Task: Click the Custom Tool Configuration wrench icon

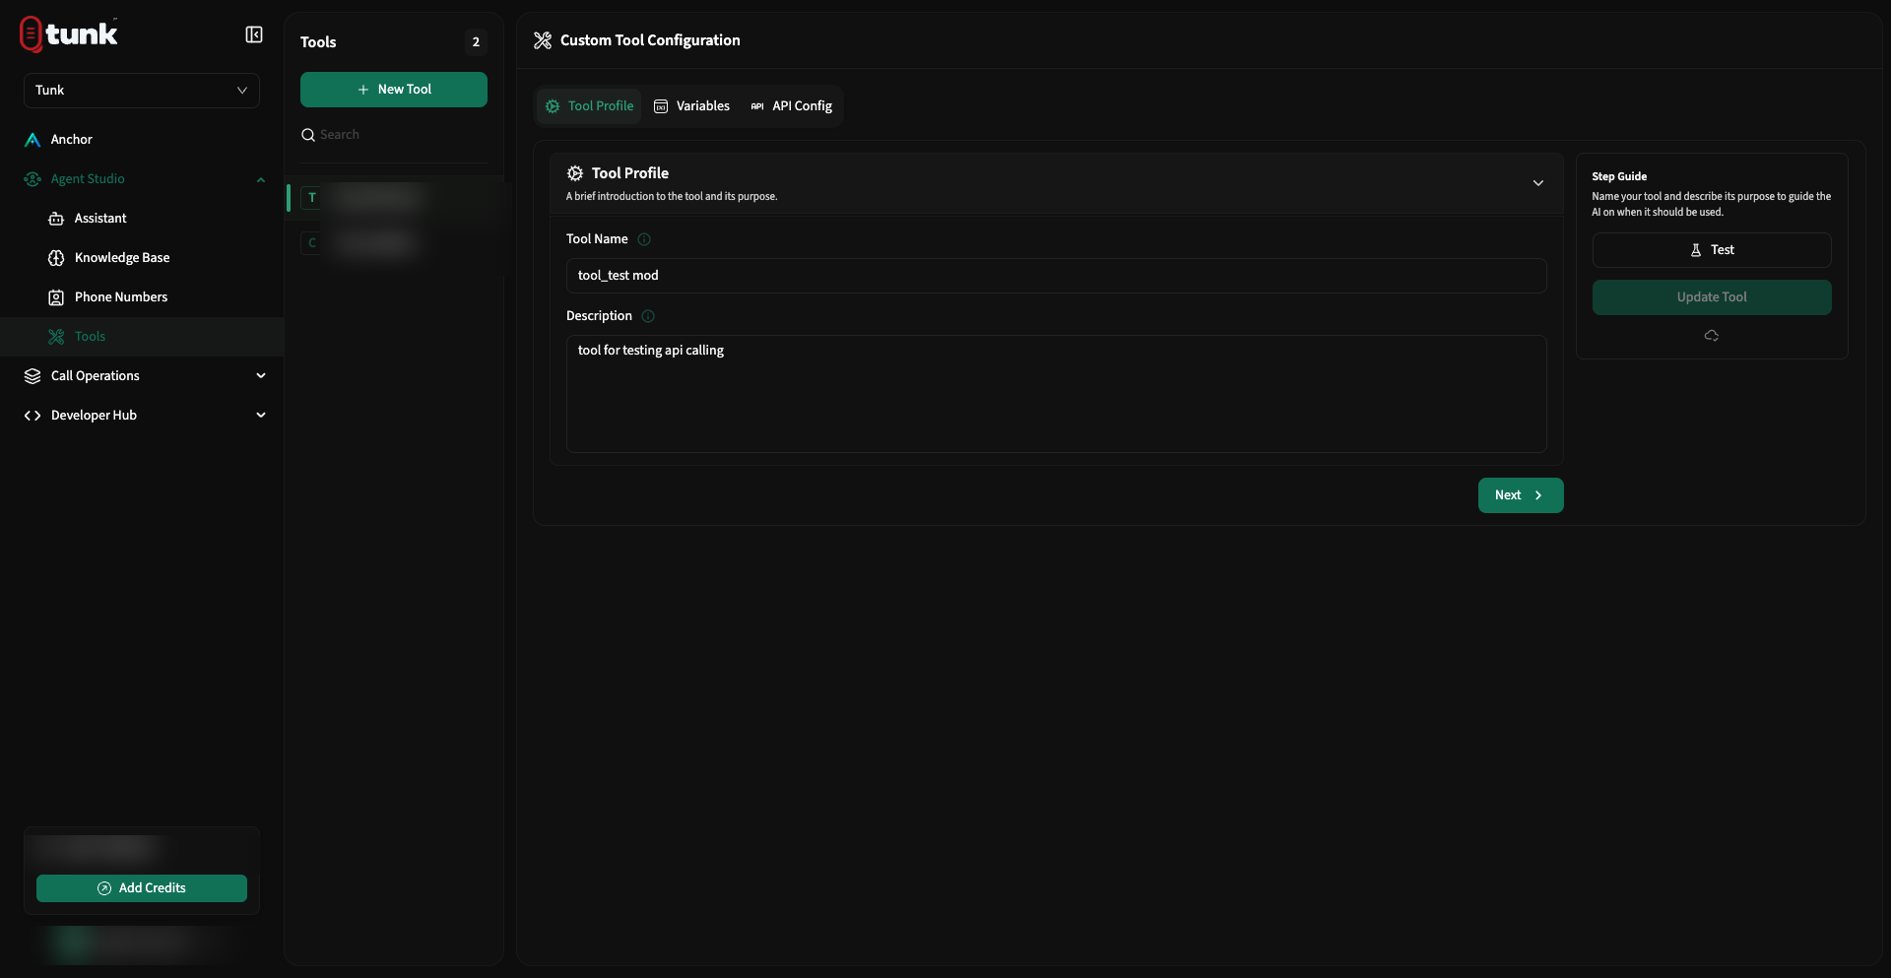Action: 543,40
